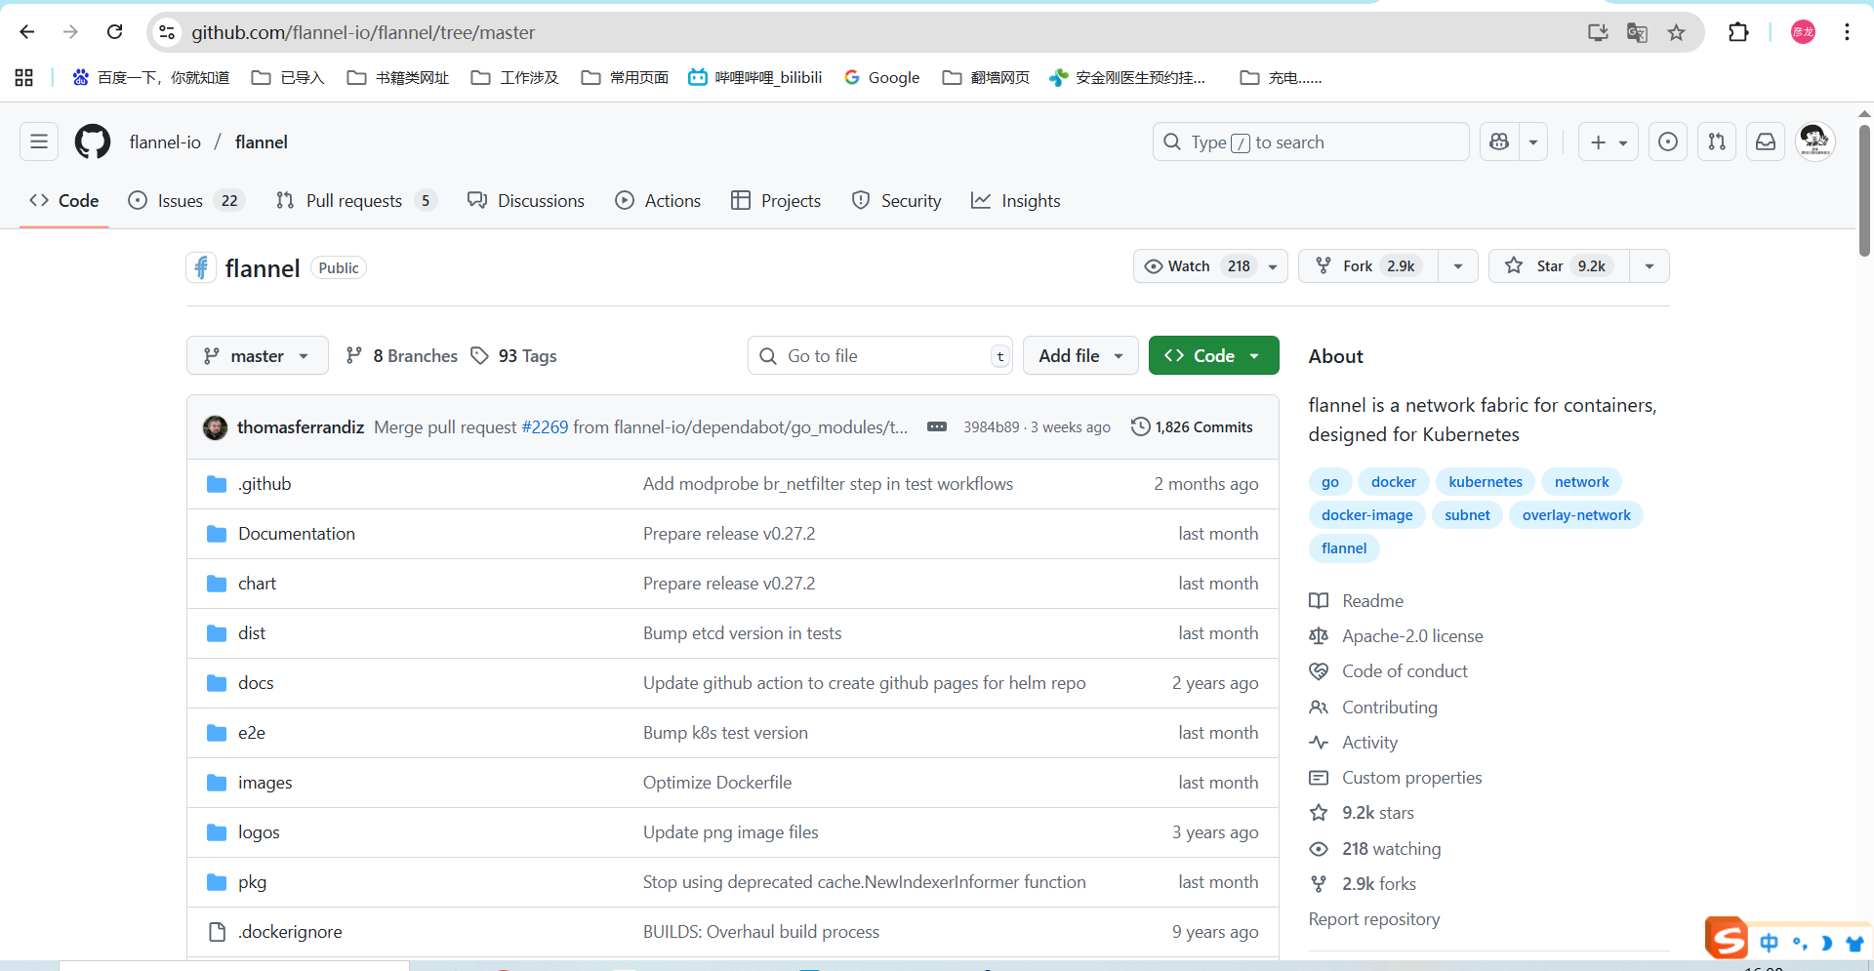Image resolution: width=1874 pixels, height=971 pixels.
Task: Open the Star lists dropdown arrow
Action: pos(1650,266)
